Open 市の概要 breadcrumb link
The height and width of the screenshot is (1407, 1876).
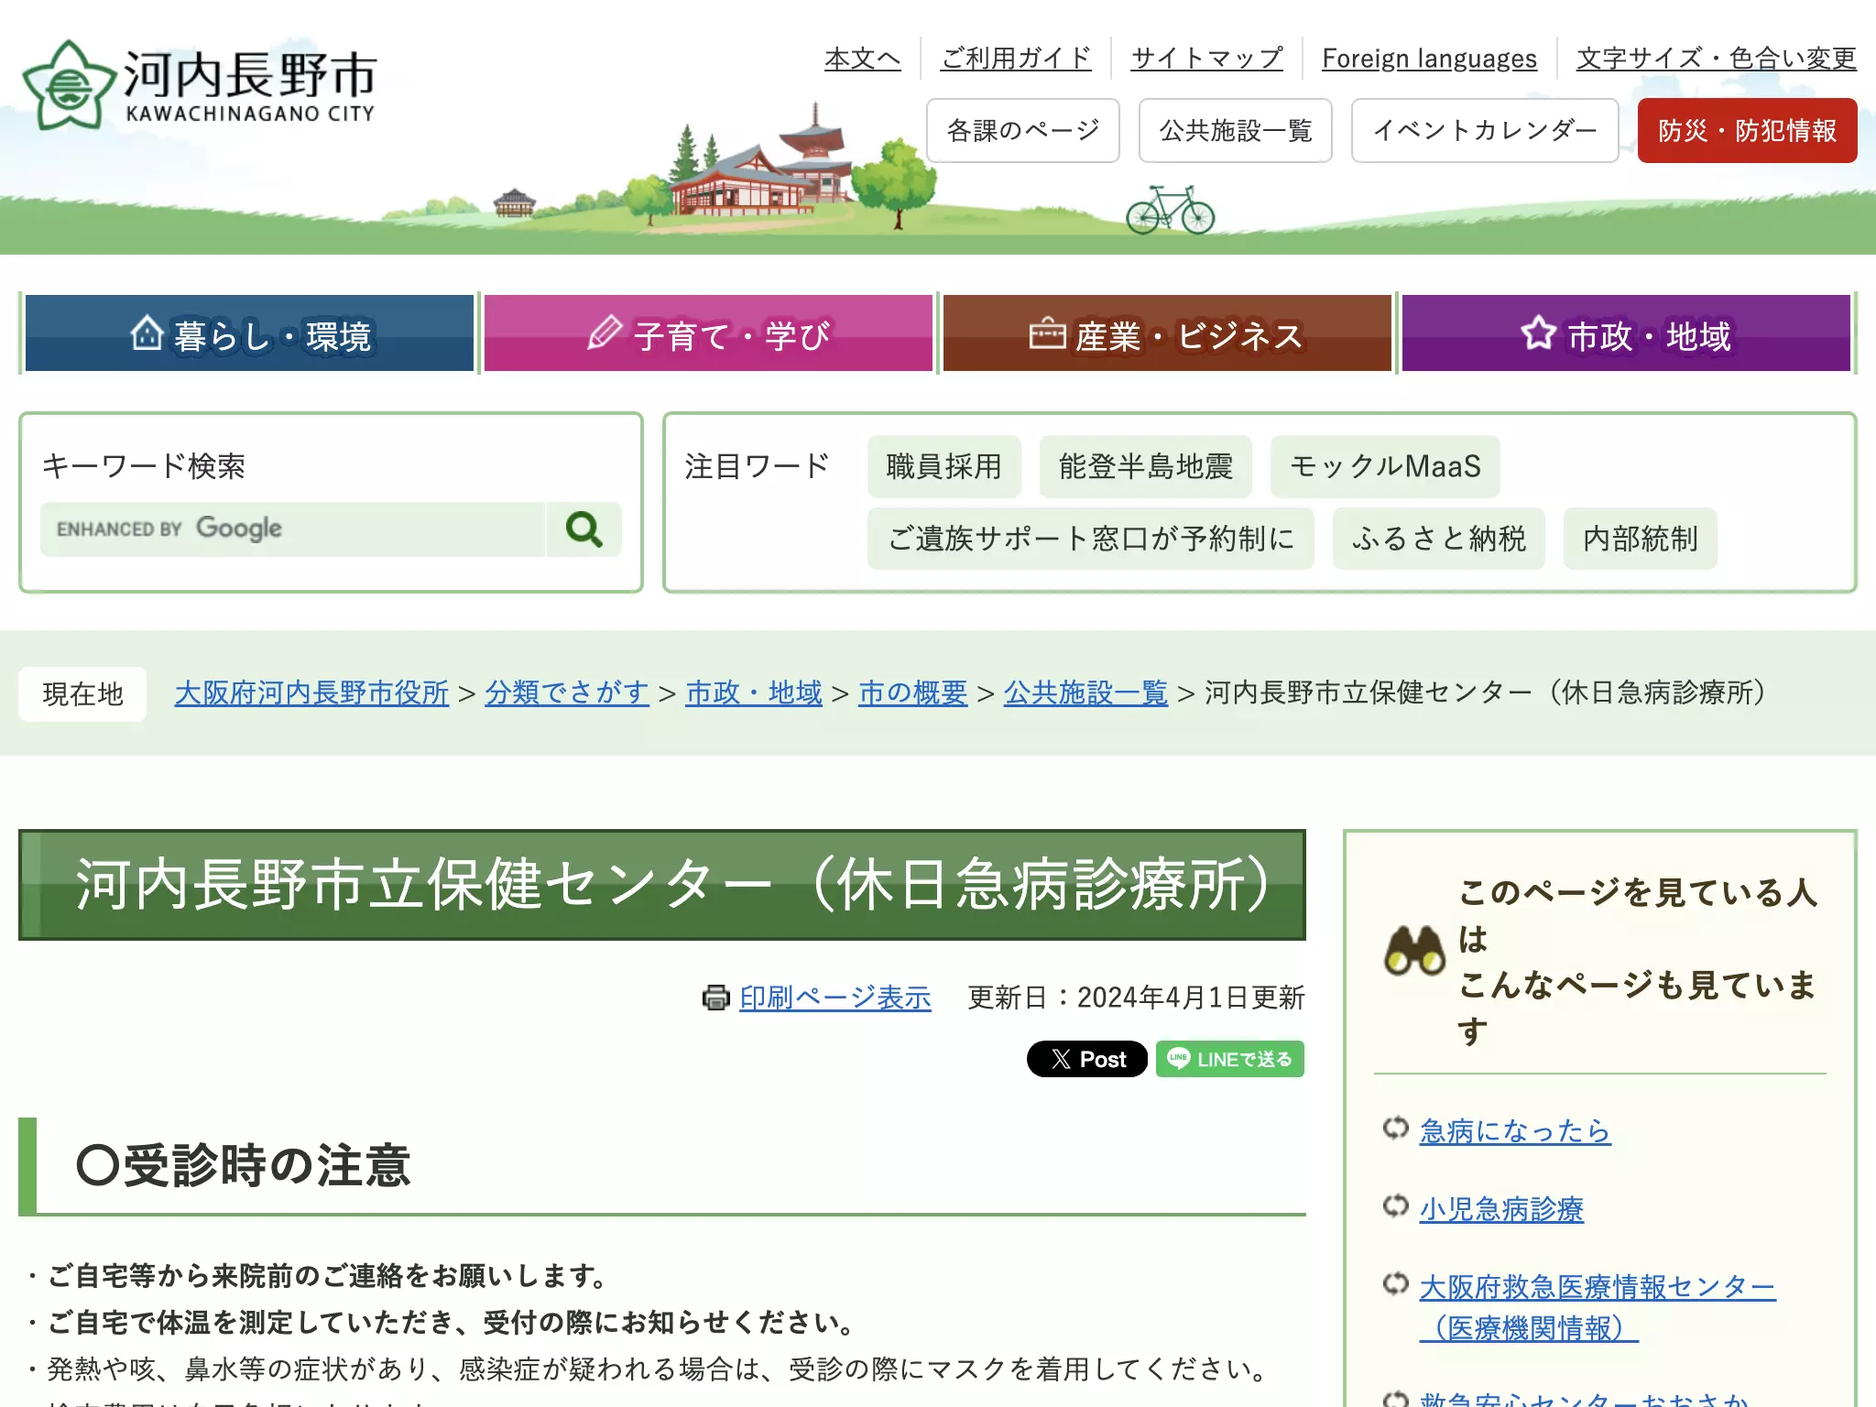click(912, 693)
